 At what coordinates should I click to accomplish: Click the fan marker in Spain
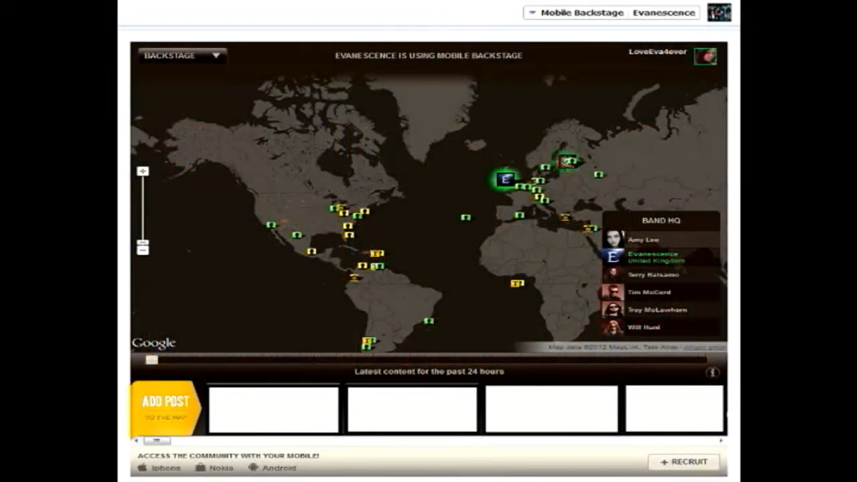tap(519, 215)
